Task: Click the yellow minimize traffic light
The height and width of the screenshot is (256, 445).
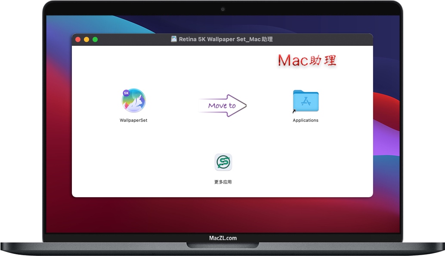Action: coord(86,39)
